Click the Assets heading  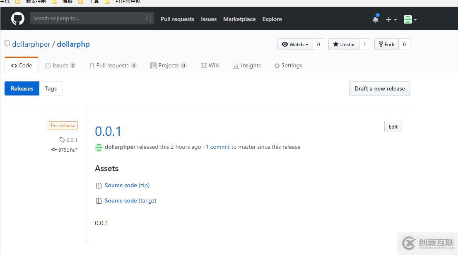point(106,169)
